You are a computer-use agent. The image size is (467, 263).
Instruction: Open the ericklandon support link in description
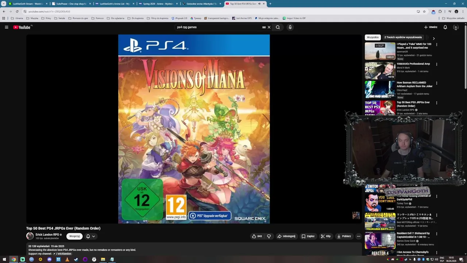click(x=63, y=254)
